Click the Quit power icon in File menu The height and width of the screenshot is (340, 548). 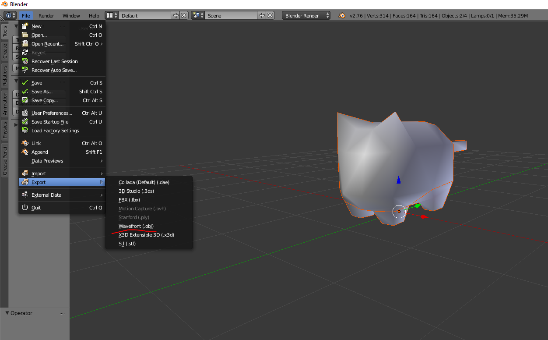coord(25,208)
